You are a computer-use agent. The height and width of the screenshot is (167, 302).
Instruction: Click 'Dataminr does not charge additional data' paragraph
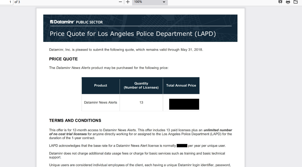(137, 155)
